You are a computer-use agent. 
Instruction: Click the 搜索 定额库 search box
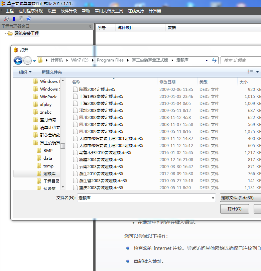241,60
